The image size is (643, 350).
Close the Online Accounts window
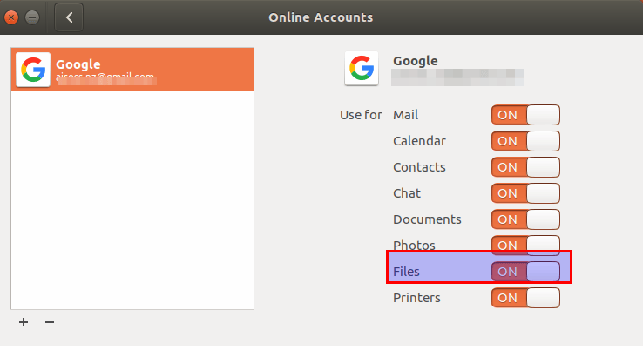(11, 17)
